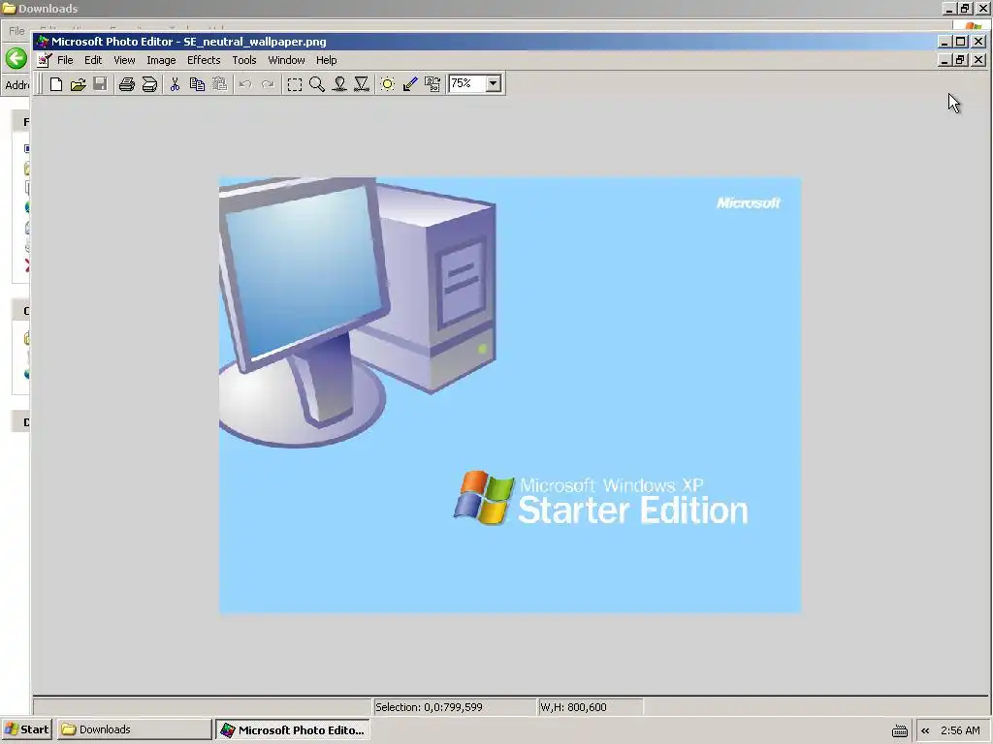Click the Open folder toolbar icon
This screenshot has height=744, width=993.
coord(78,84)
